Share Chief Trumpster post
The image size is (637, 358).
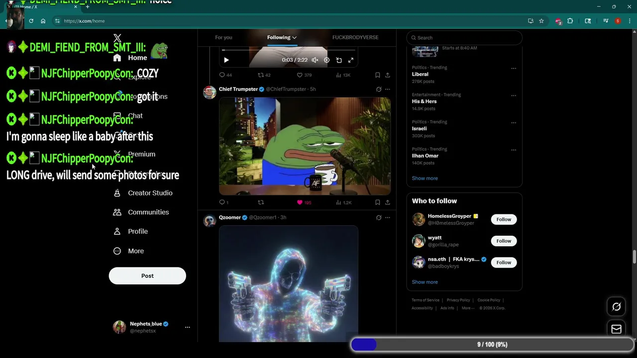[388, 202]
